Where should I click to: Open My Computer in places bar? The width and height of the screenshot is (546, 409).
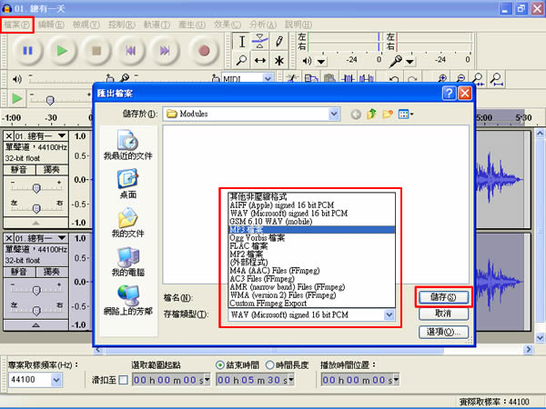[127, 262]
